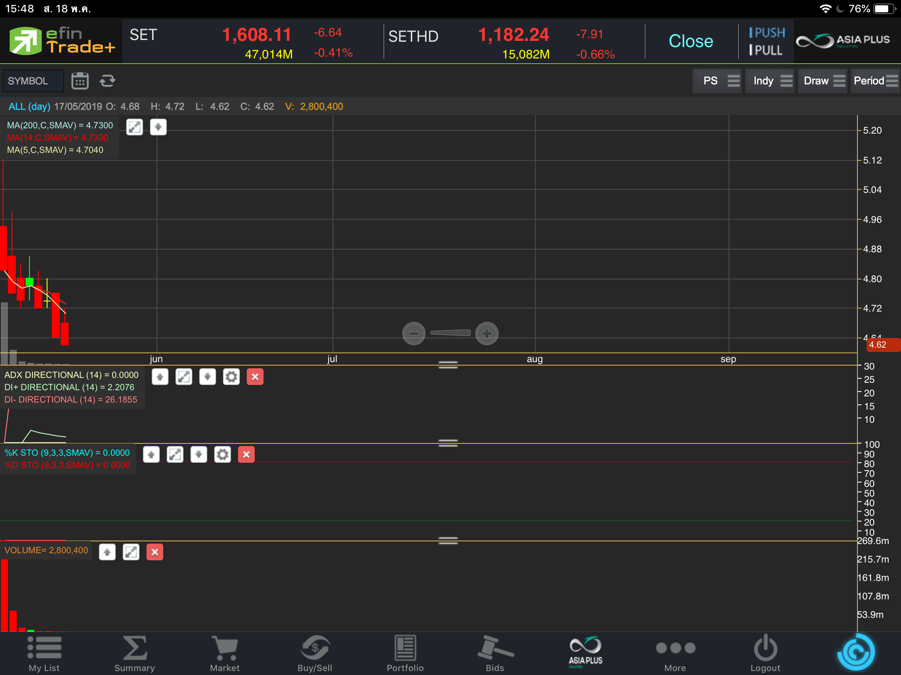Expand the Period selection menu
901x675 pixels.
875,81
